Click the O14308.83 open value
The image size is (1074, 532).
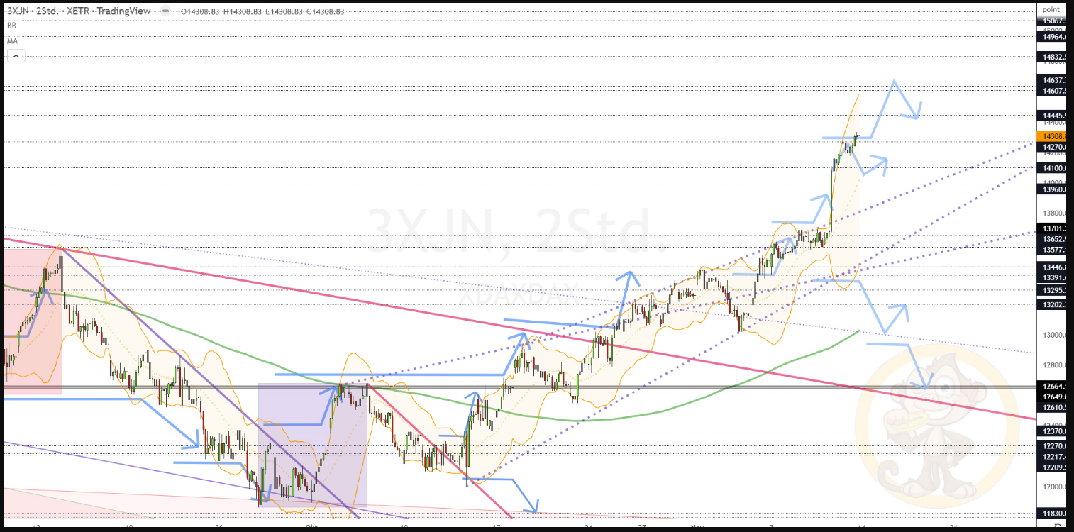[x=201, y=11]
